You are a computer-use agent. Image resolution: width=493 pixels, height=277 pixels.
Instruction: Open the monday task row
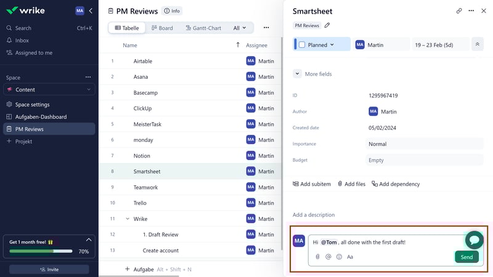coord(190,140)
